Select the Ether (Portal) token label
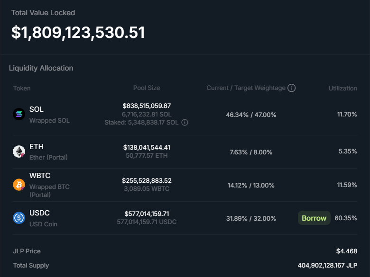Image resolution: width=370 pixels, height=277 pixels. point(48,157)
